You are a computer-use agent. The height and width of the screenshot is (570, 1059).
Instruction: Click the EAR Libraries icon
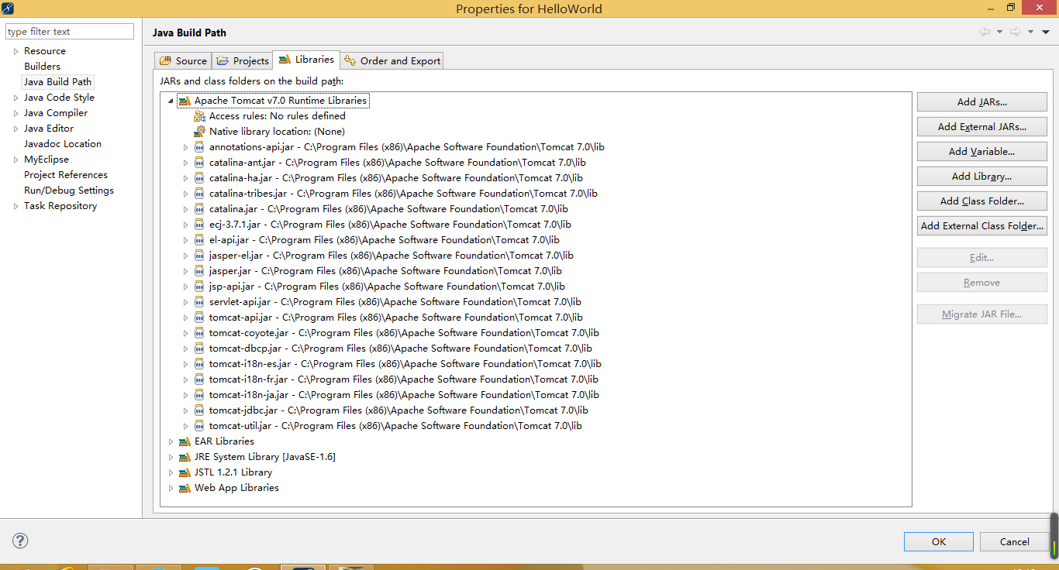click(x=184, y=441)
